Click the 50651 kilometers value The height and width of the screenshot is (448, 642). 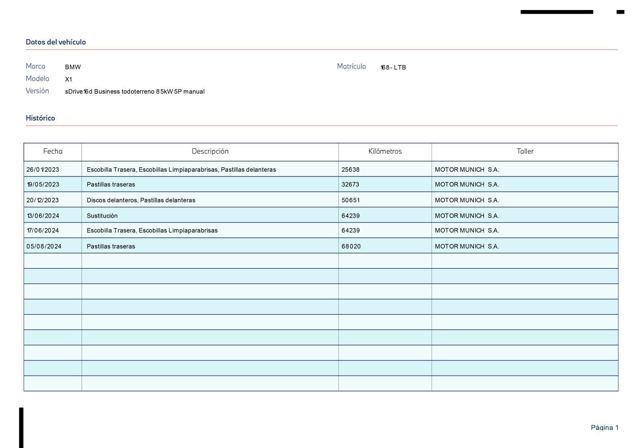pos(351,200)
